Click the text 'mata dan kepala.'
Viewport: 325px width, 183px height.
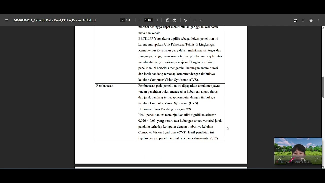[x=150, y=33]
